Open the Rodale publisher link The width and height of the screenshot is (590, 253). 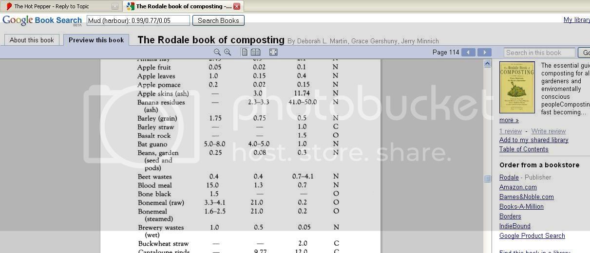click(x=509, y=178)
